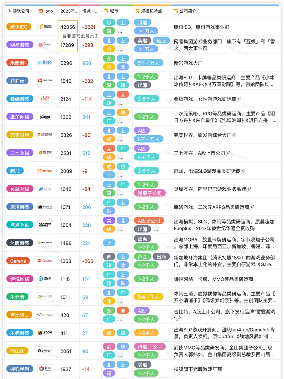Open the Moonton logo image
The width and height of the screenshot is (284, 379).
coord(45,243)
